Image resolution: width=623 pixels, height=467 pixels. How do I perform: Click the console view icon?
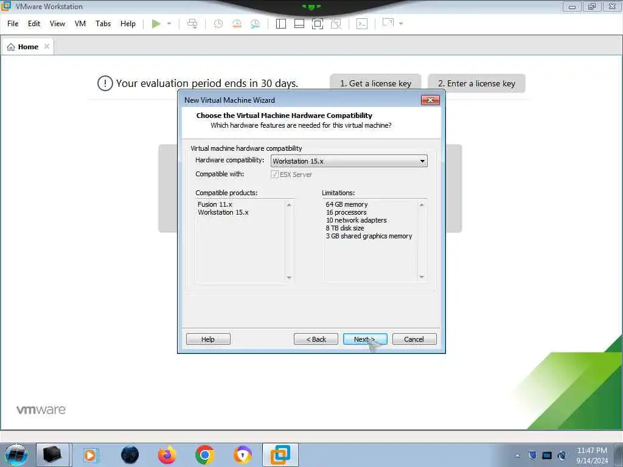(362, 24)
